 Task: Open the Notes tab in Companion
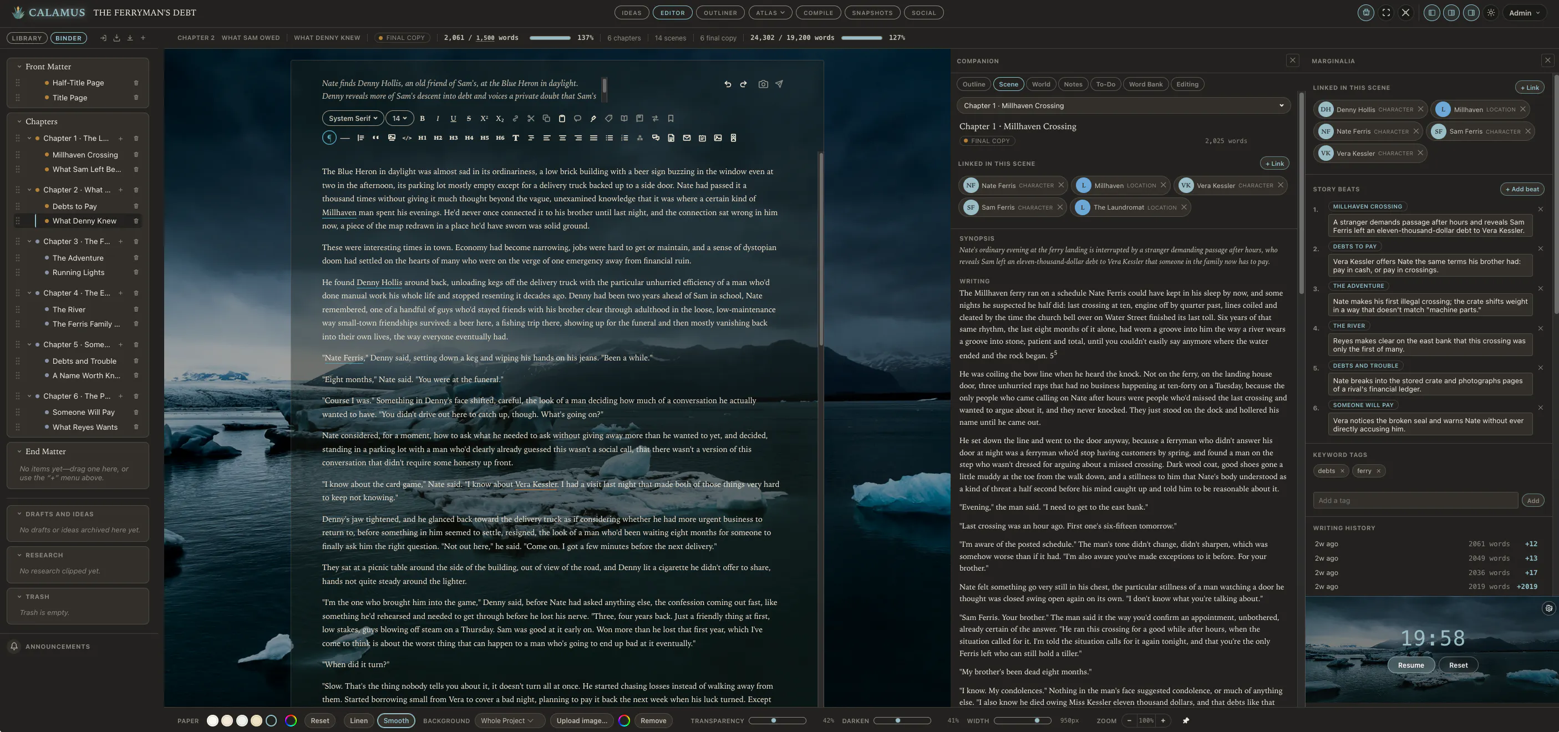(1073, 84)
